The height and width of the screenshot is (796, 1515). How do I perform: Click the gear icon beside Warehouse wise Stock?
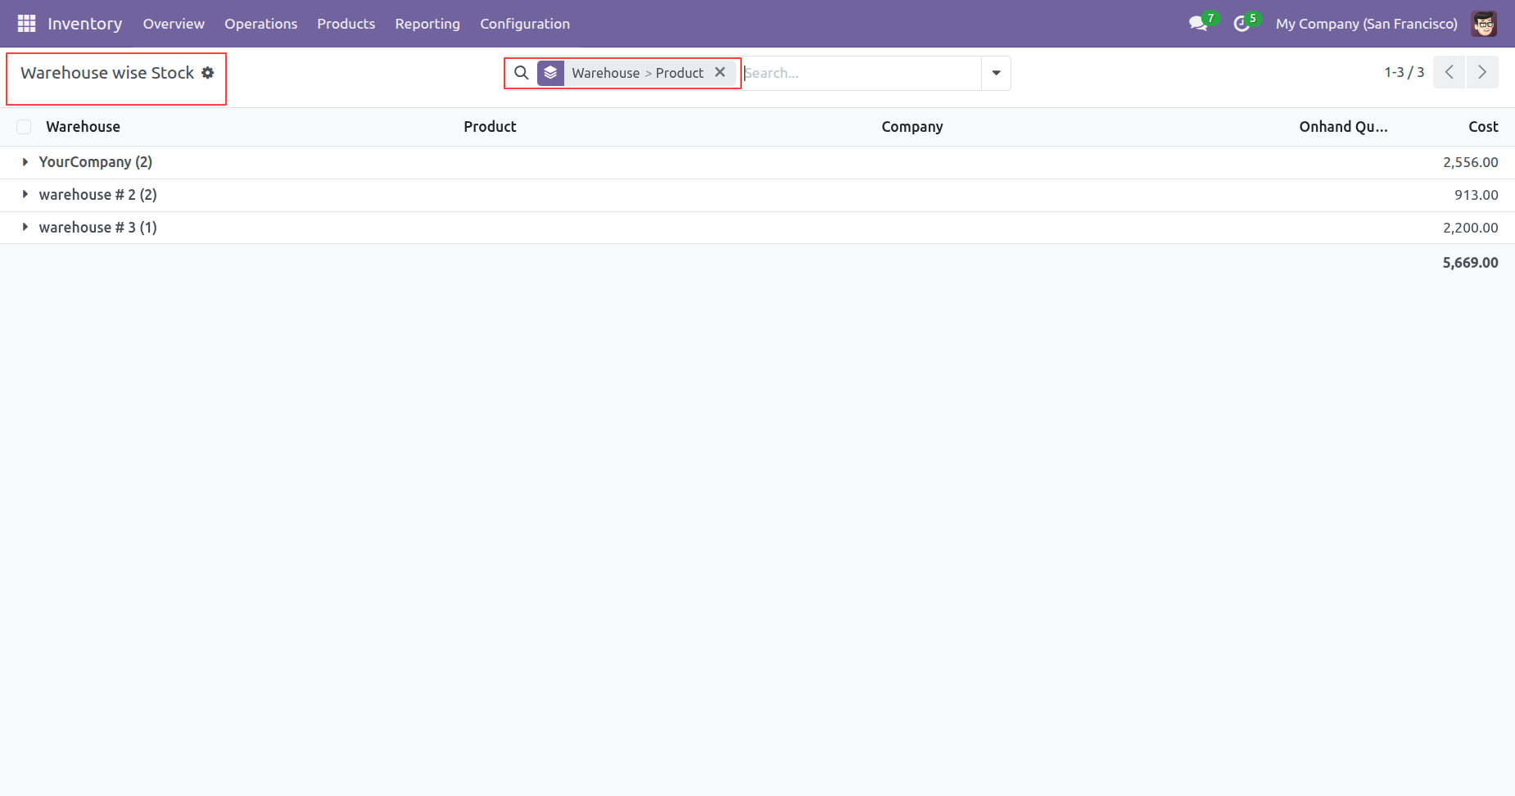point(208,73)
